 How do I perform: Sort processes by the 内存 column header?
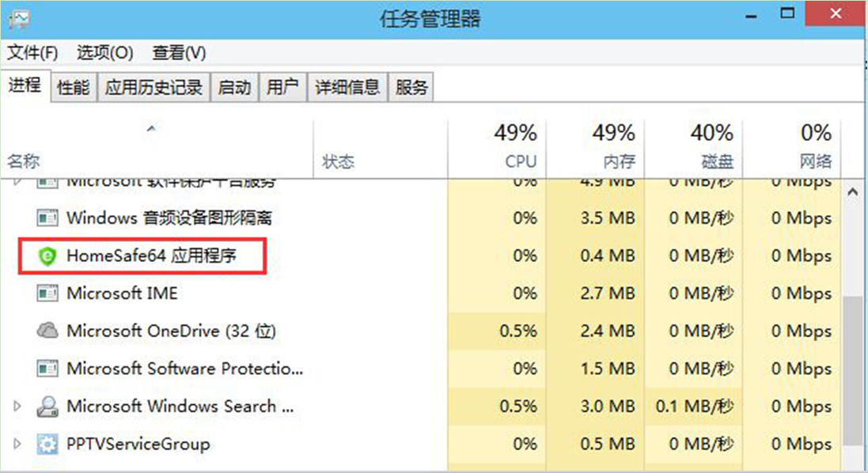tap(595, 146)
